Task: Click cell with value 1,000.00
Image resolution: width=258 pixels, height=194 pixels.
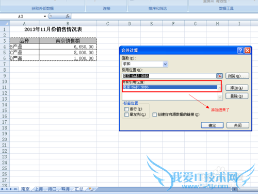Action: coord(68,58)
